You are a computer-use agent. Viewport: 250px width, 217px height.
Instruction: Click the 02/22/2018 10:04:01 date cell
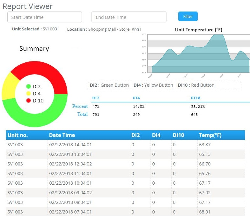pos(70,183)
